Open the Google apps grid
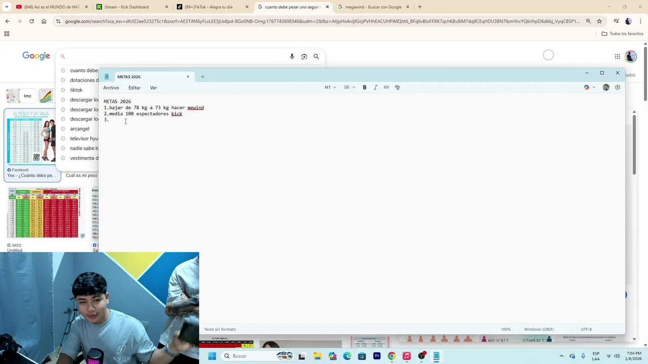648x364 pixels. point(618,57)
